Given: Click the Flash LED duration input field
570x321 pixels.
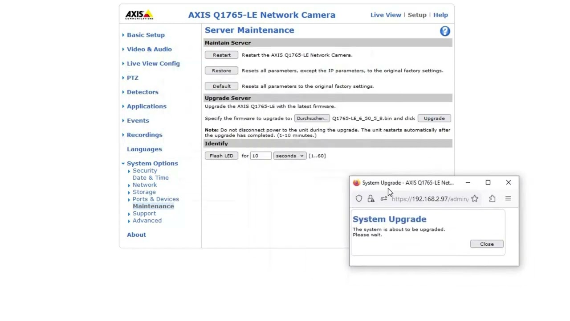Looking at the screenshot, I should coord(261,156).
